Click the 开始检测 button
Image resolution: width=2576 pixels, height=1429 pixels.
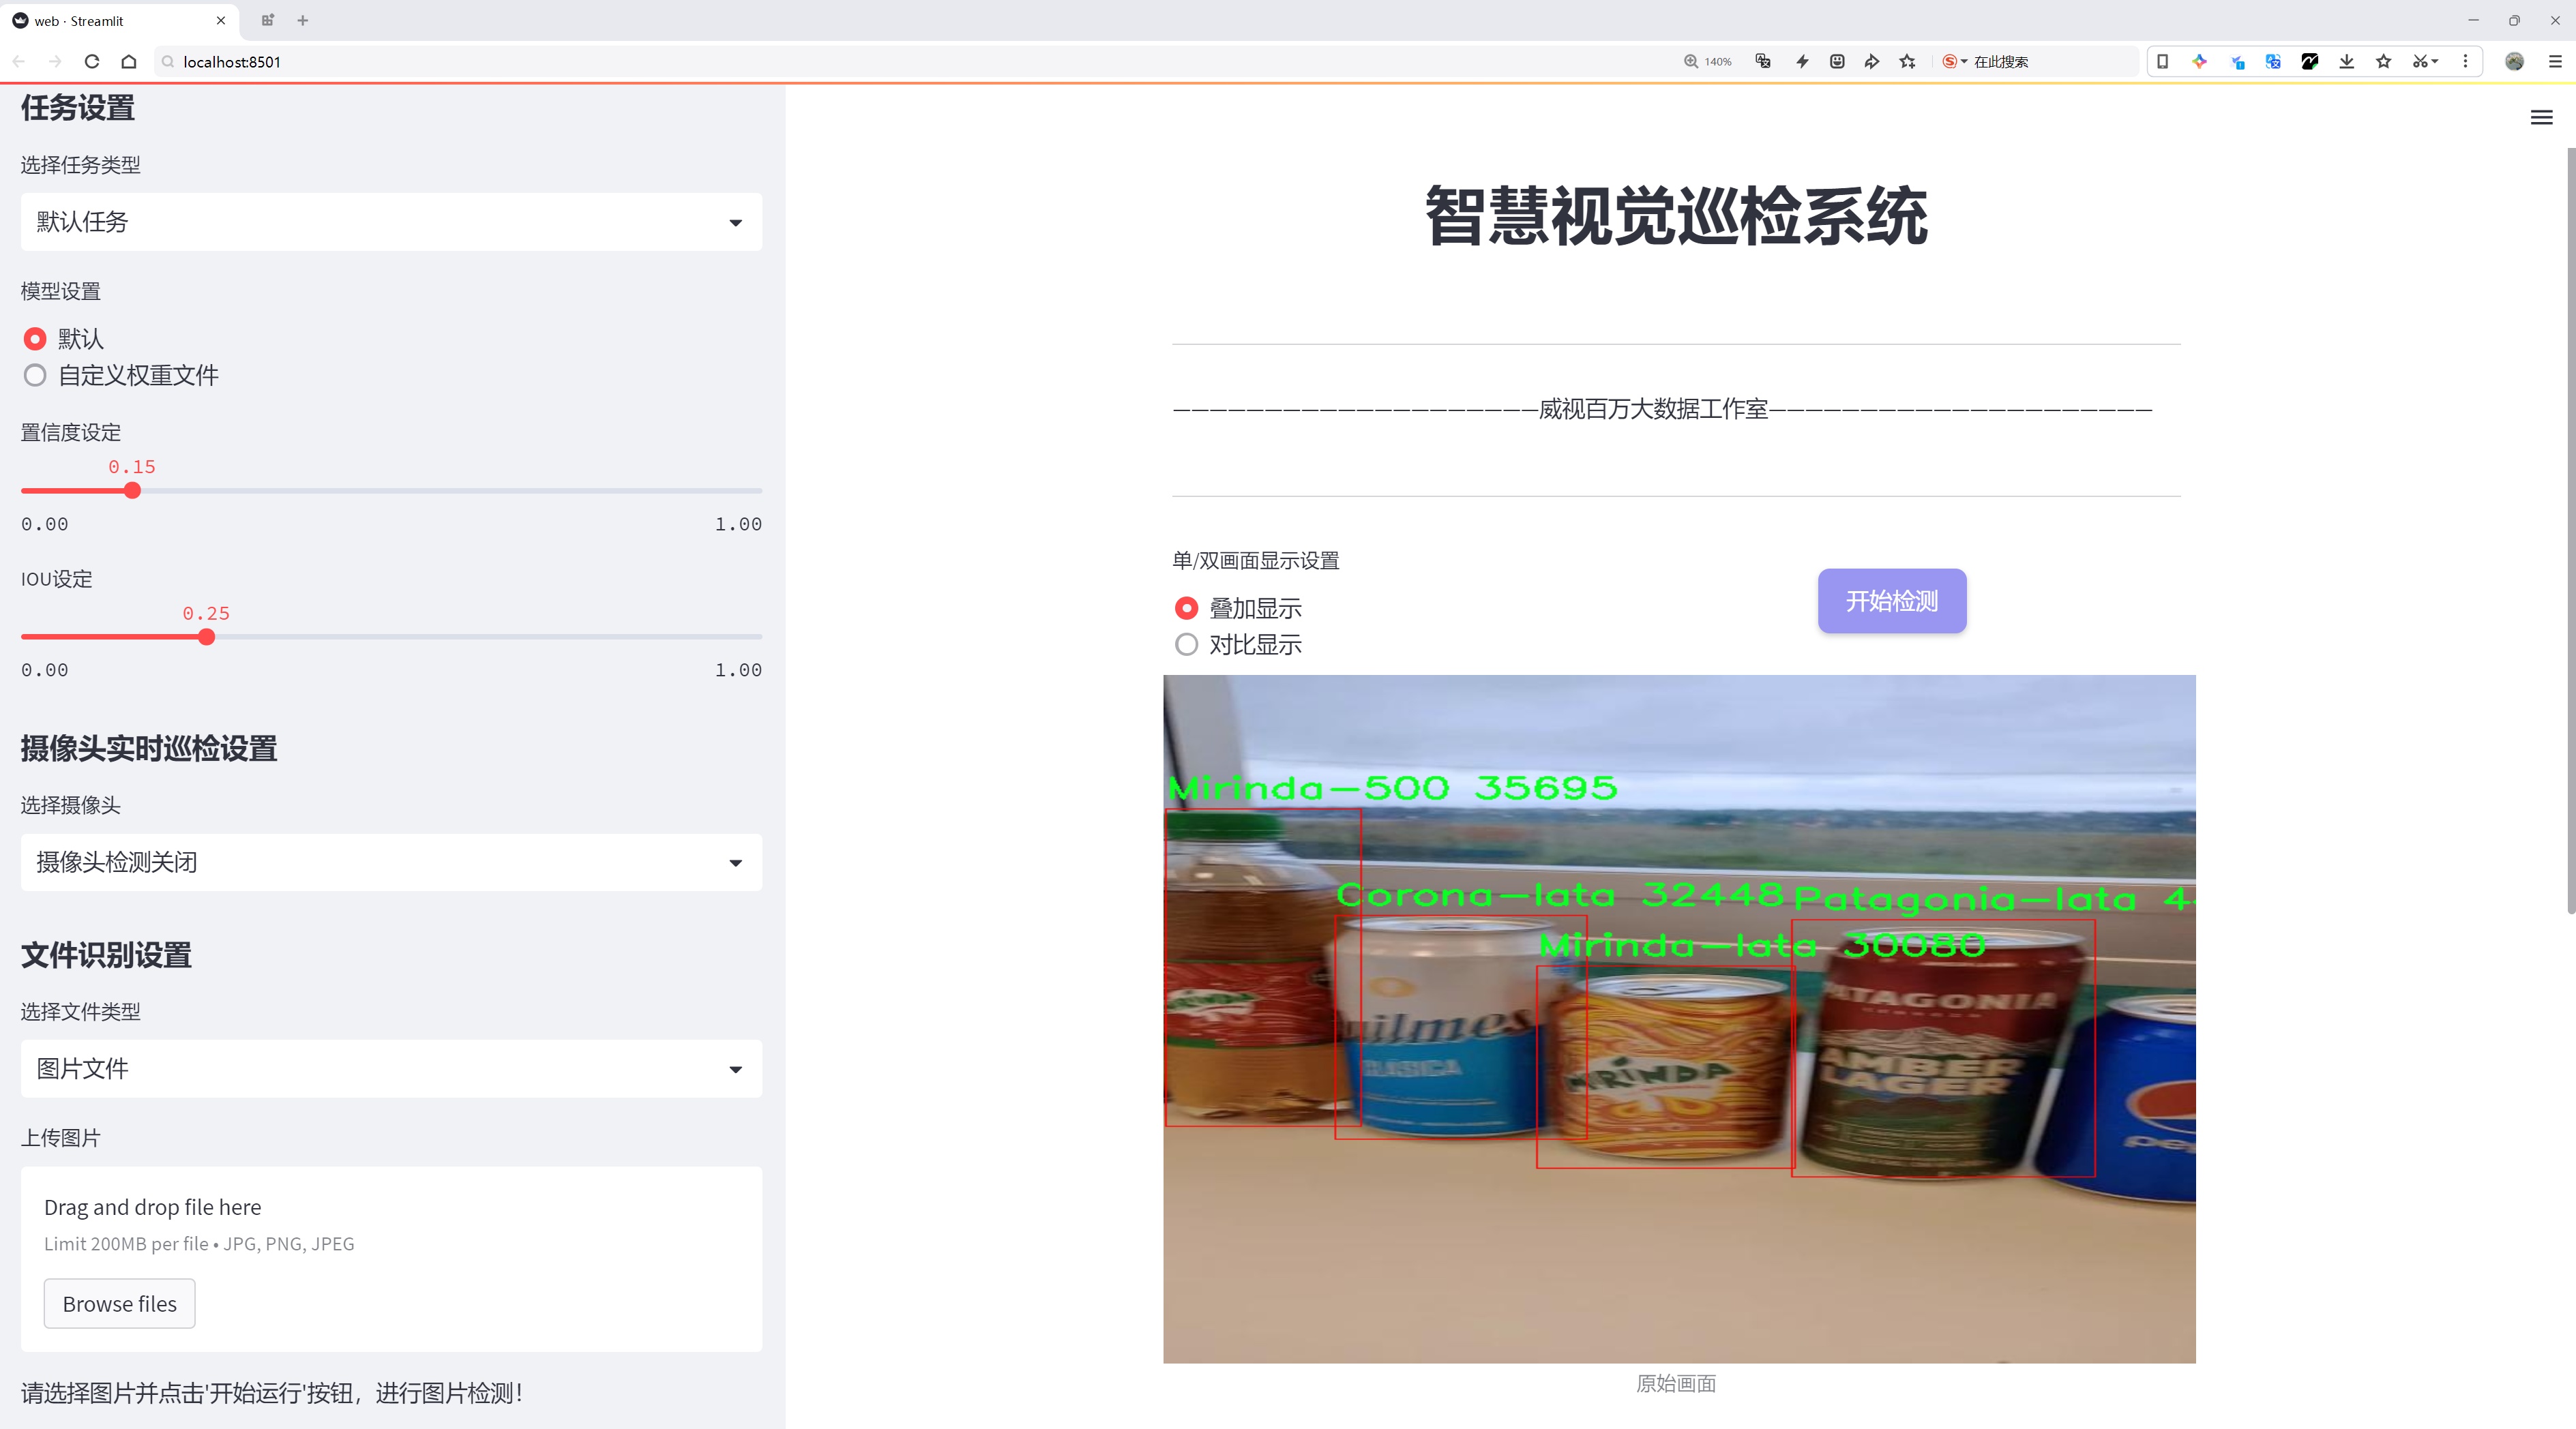coord(1891,601)
